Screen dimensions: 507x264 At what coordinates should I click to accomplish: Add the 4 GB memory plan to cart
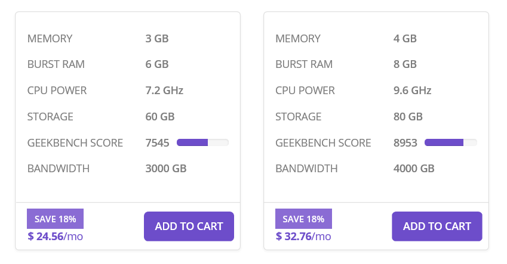[x=437, y=226]
